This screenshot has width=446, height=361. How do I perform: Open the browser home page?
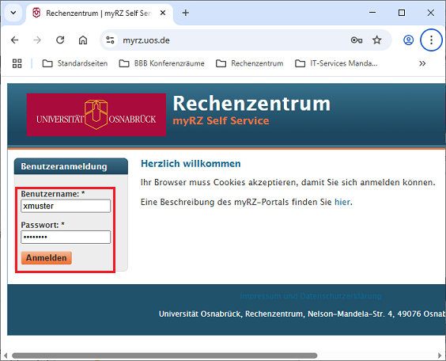click(83, 40)
